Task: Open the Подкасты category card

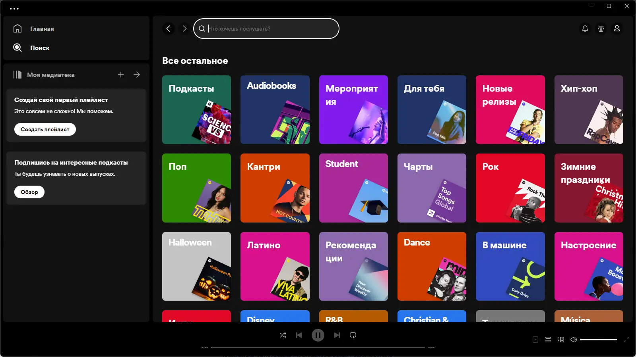Action: (196, 109)
